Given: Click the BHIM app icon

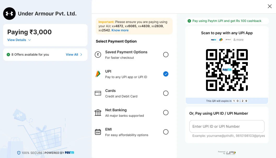Looking at the screenshot, I should click(x=228, y=40).
